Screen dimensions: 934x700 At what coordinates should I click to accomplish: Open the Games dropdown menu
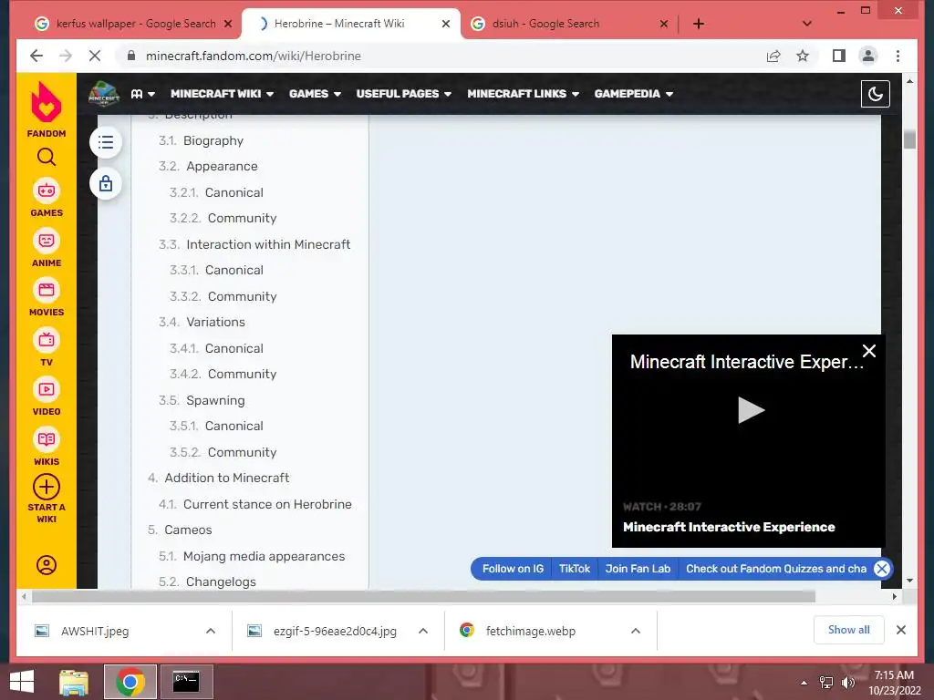click(x=315, y=94)
